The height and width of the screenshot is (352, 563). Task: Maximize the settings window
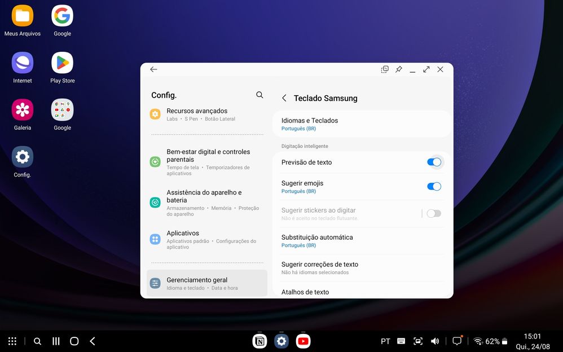click(x=426, y=69)
